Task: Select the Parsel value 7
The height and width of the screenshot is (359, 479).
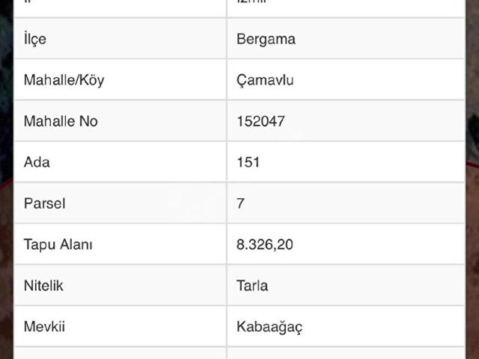Action: (x=240, y=203)
